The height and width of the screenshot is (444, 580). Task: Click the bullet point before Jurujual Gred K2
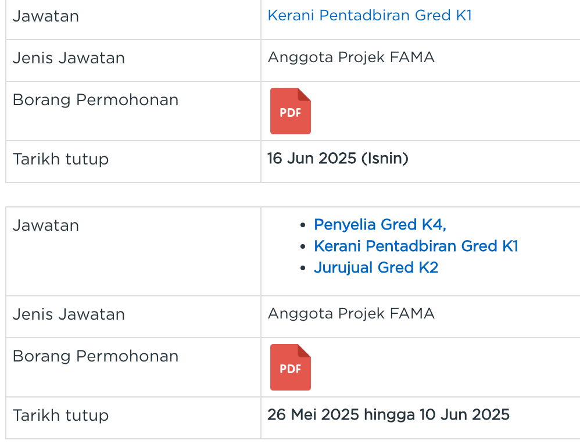pyautogui.click(x=302, y=268)
